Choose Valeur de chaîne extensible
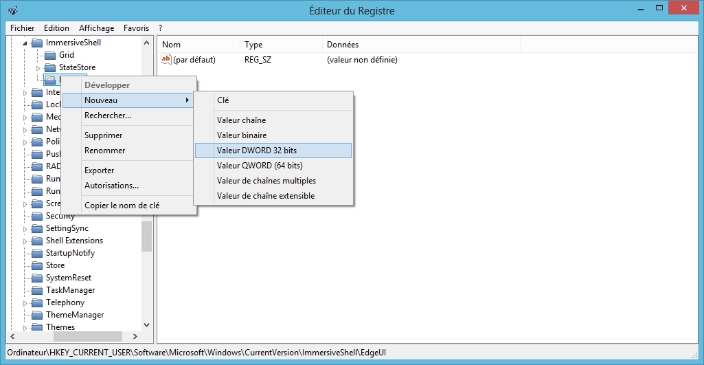This screenshot has width=704, height=365. [273, 196]
